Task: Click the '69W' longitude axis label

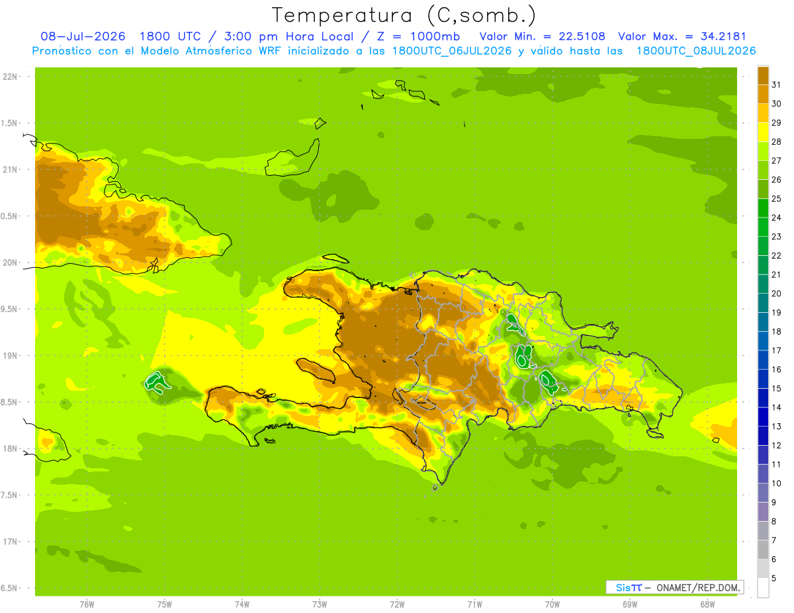Action: pyautogui.click(x=630, y=604)
